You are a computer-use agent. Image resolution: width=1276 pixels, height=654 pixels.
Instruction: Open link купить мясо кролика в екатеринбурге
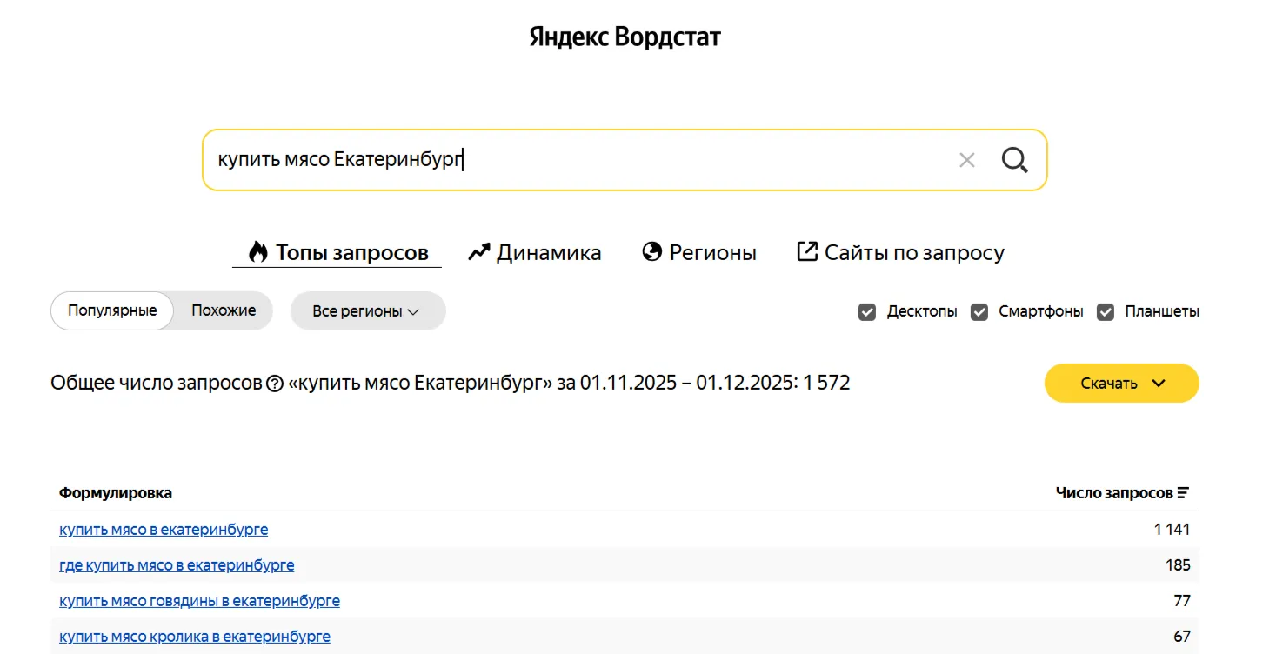(195, 637)
